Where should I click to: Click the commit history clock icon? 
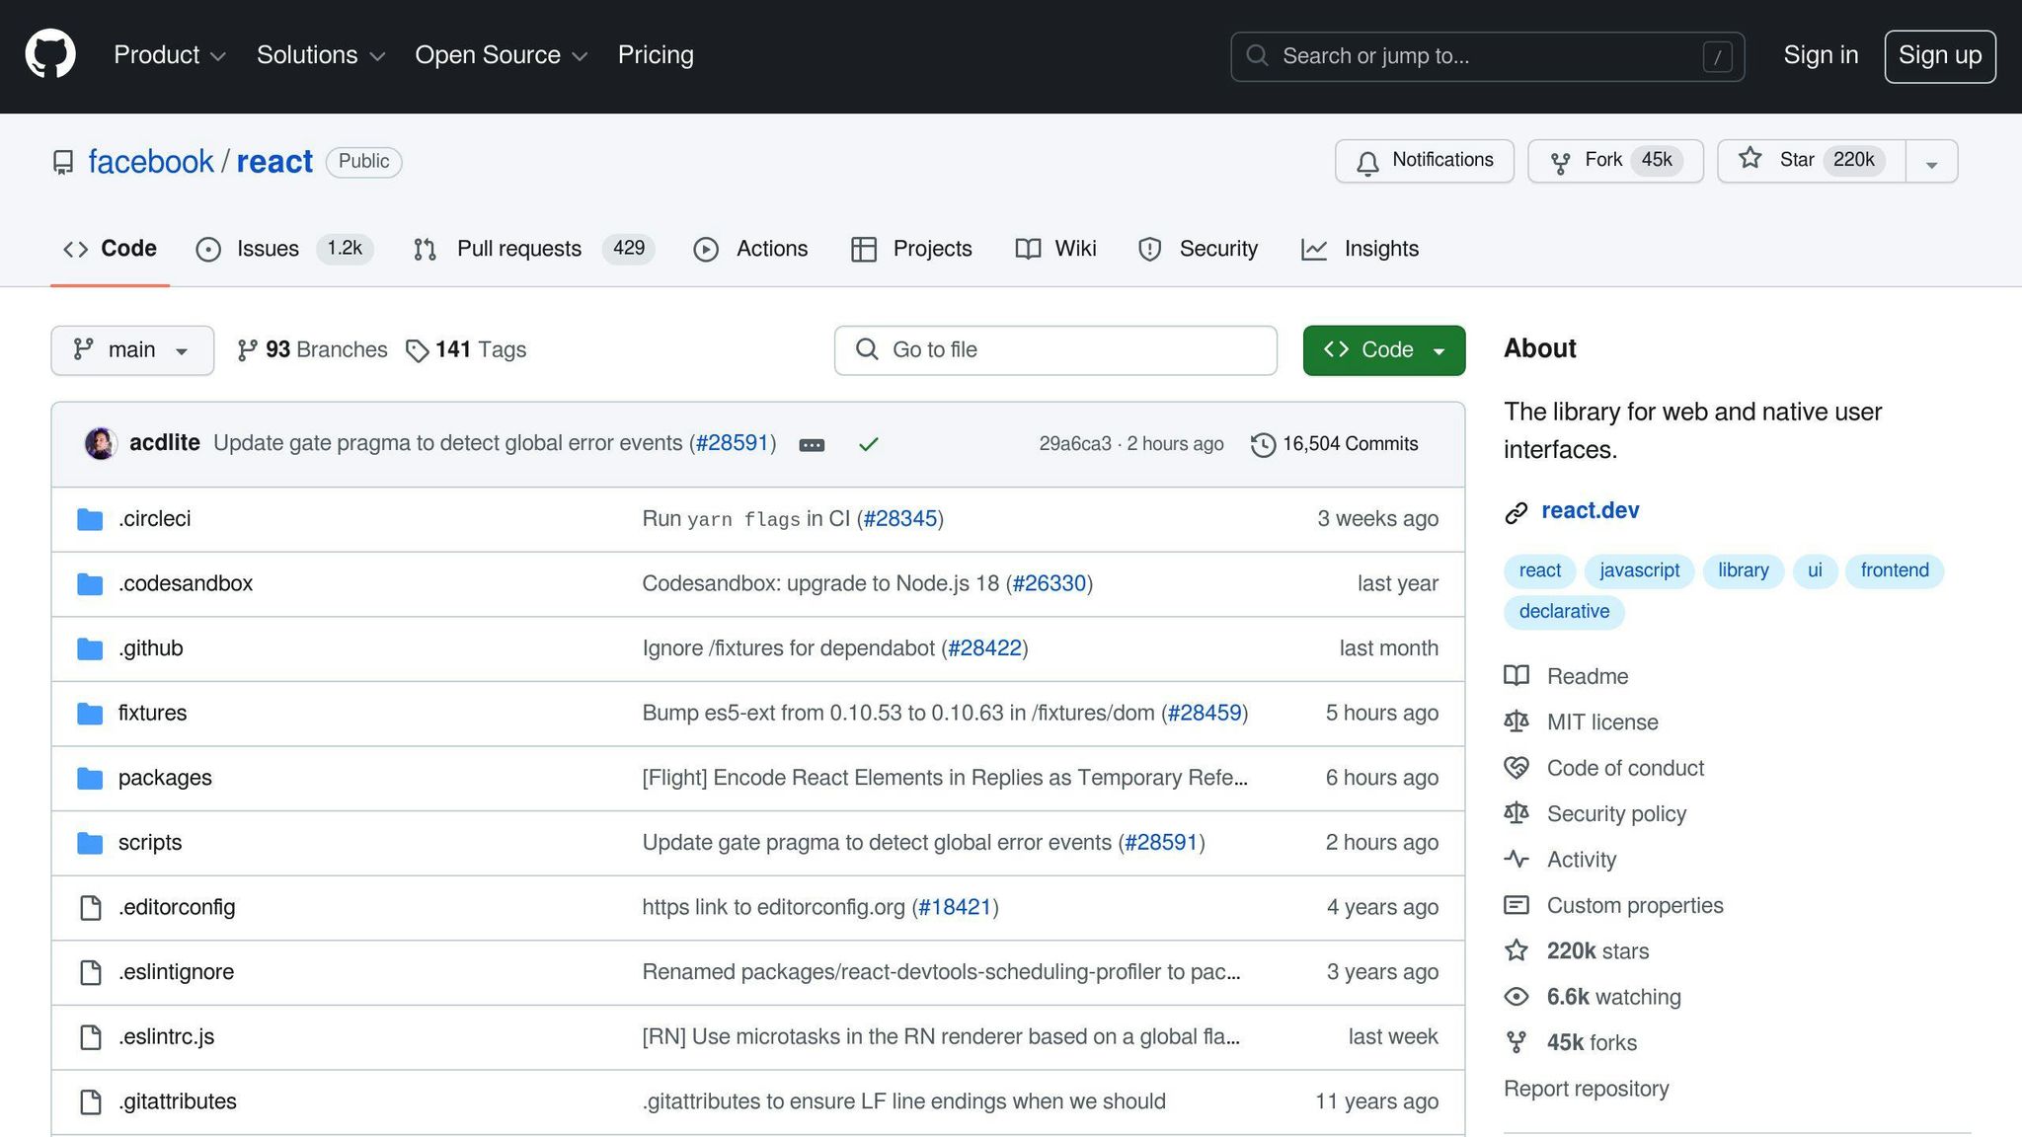click(x=1262, y=444)
